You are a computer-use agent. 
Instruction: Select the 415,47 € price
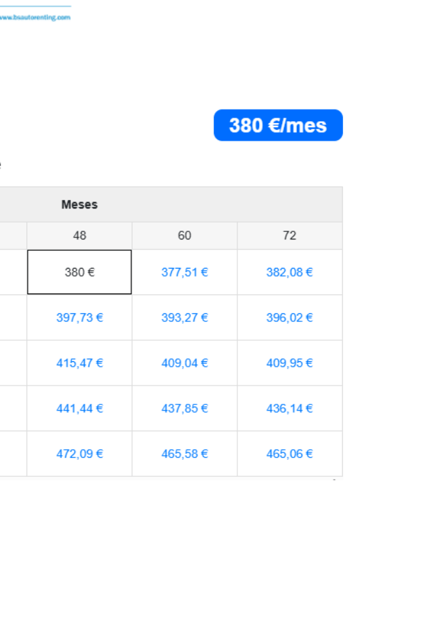(79, 363)
